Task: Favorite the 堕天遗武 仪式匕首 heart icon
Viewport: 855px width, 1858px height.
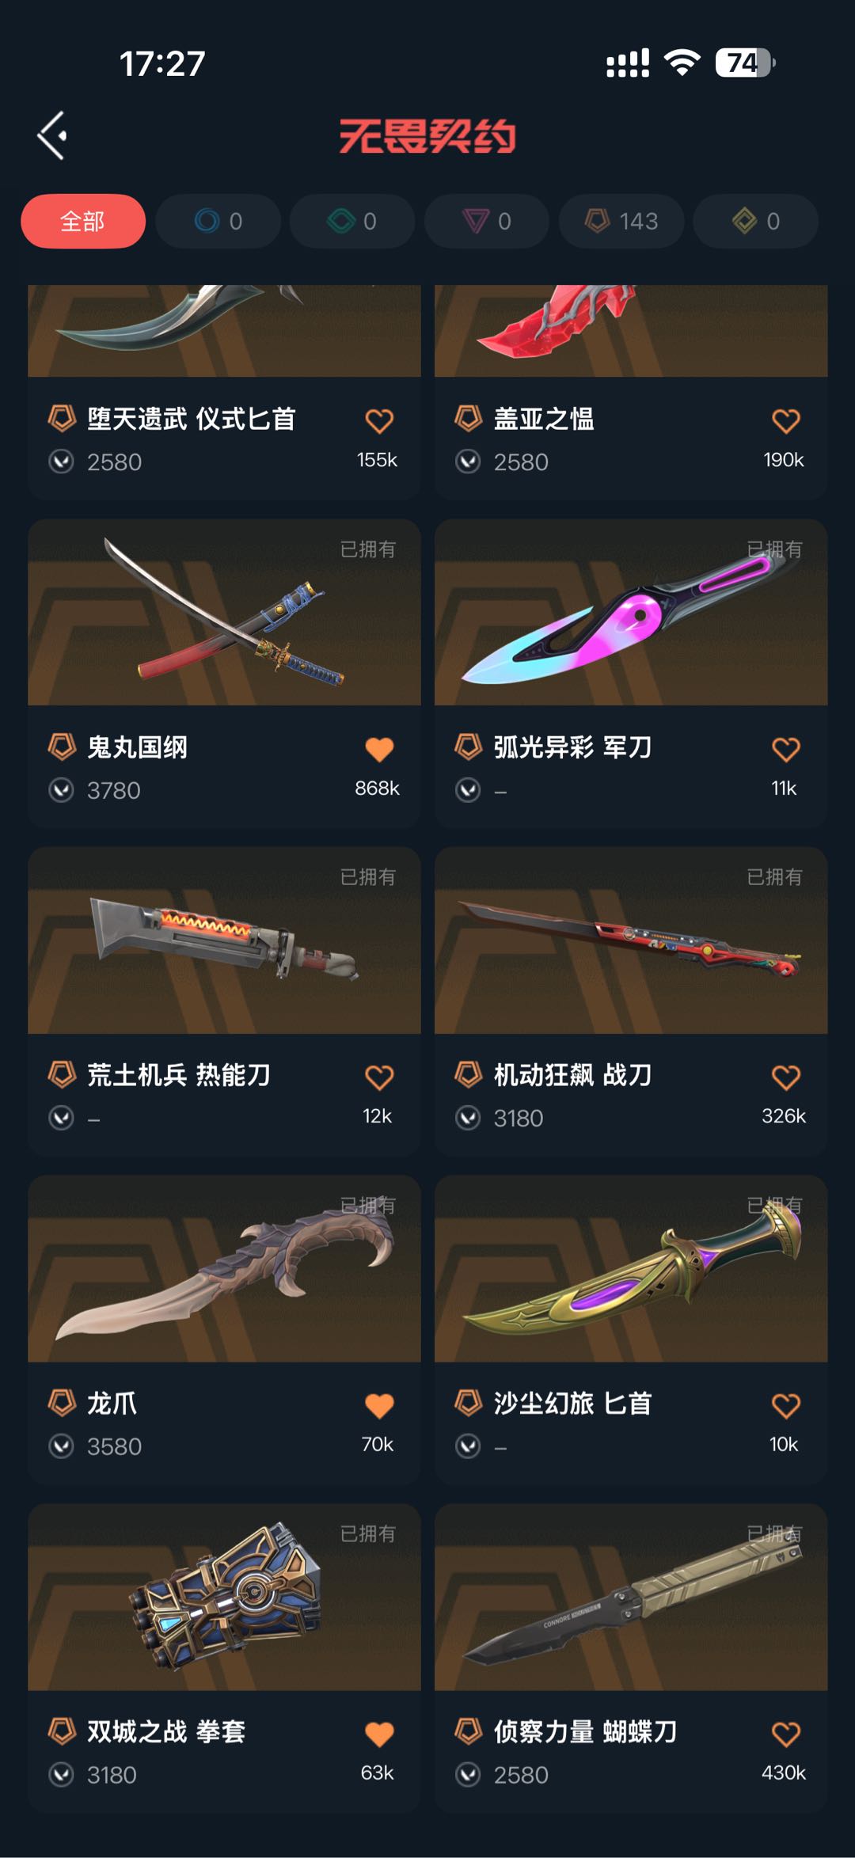Action: [x=379, y=420]
